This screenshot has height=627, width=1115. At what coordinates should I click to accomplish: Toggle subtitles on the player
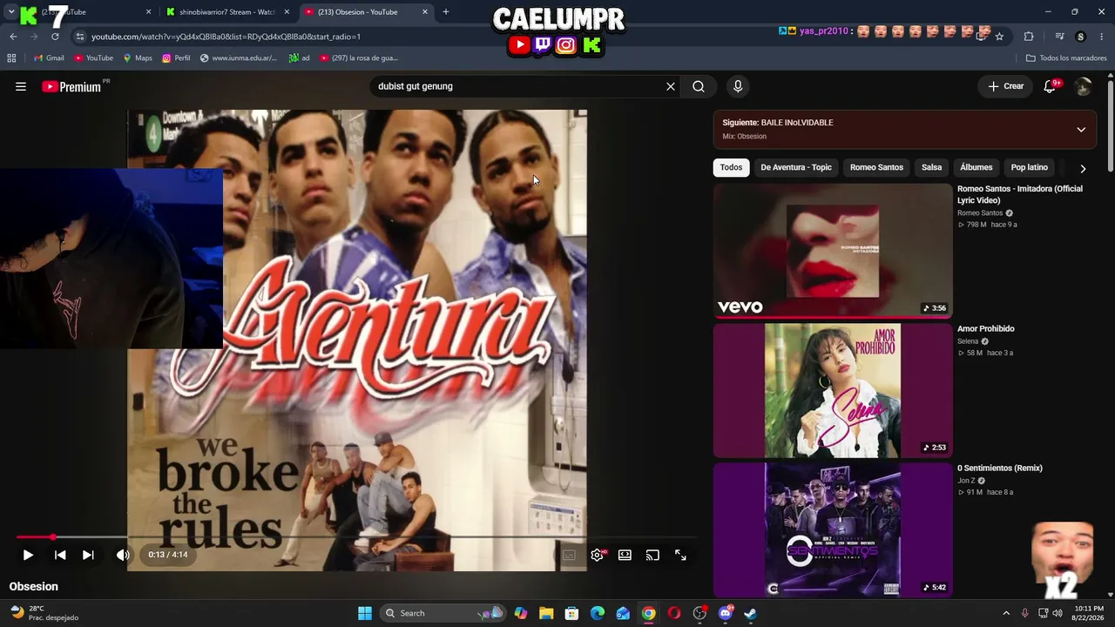[569, 555]
